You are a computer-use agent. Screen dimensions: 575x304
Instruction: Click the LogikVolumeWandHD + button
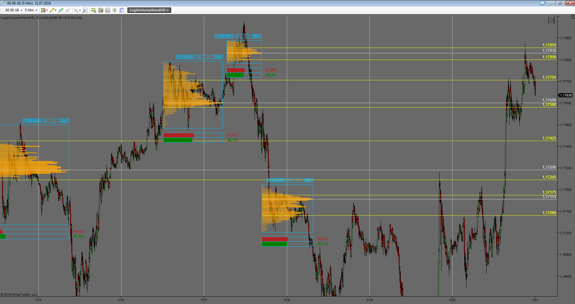tap(149, 10)
